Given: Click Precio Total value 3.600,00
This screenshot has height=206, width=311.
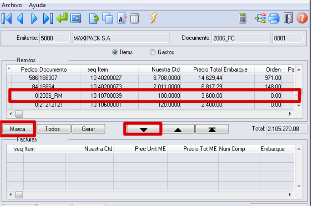Looking at the screenshot, I should (x=212, y=96).
